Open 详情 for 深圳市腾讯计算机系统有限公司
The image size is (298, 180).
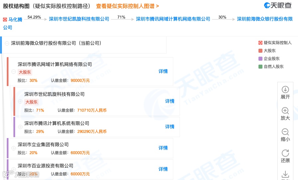pyautogui.click(x=170, y=127)
